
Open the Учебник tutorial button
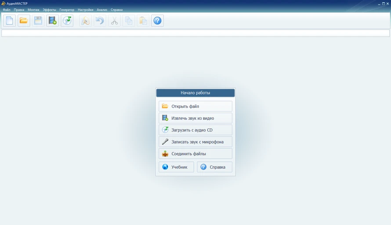pos(176,167)
